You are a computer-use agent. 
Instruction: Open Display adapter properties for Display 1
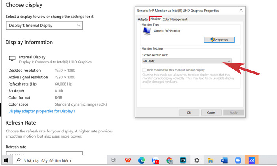[42, 111]
